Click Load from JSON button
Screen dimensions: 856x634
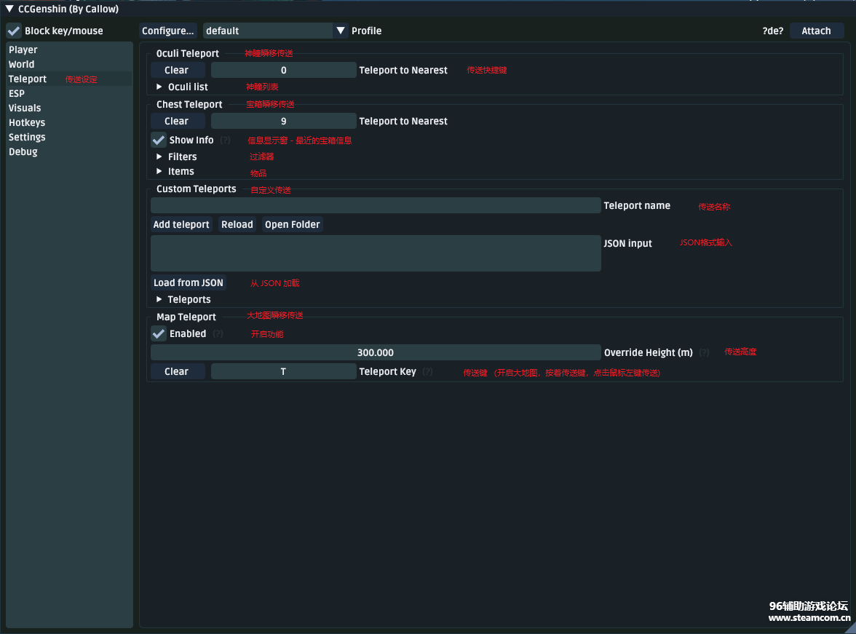pyautogui.click(x=189, y=282)
